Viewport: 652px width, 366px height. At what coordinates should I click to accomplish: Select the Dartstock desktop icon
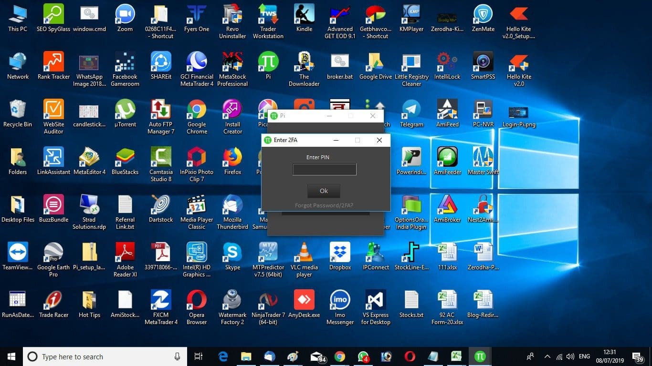pyautogui.click(x=161, y=209)
